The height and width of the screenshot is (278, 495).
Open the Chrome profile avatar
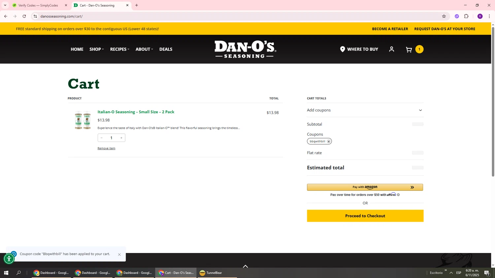click(x=480, y=16)
